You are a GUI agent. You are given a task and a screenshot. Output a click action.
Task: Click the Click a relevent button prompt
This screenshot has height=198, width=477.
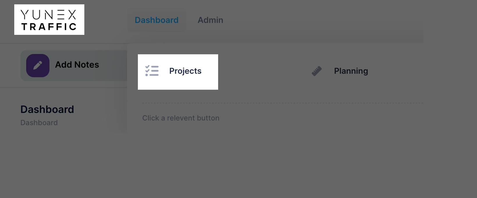[x=181, y=118]
